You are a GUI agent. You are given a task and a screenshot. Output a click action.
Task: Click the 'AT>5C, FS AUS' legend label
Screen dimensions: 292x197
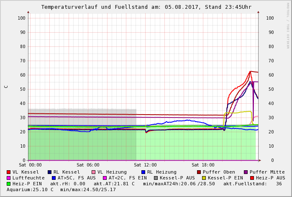(x=77, y=178)
